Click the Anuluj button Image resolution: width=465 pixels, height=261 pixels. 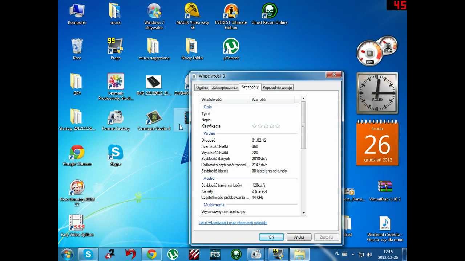pyautogui.click(x=299, y=237)
